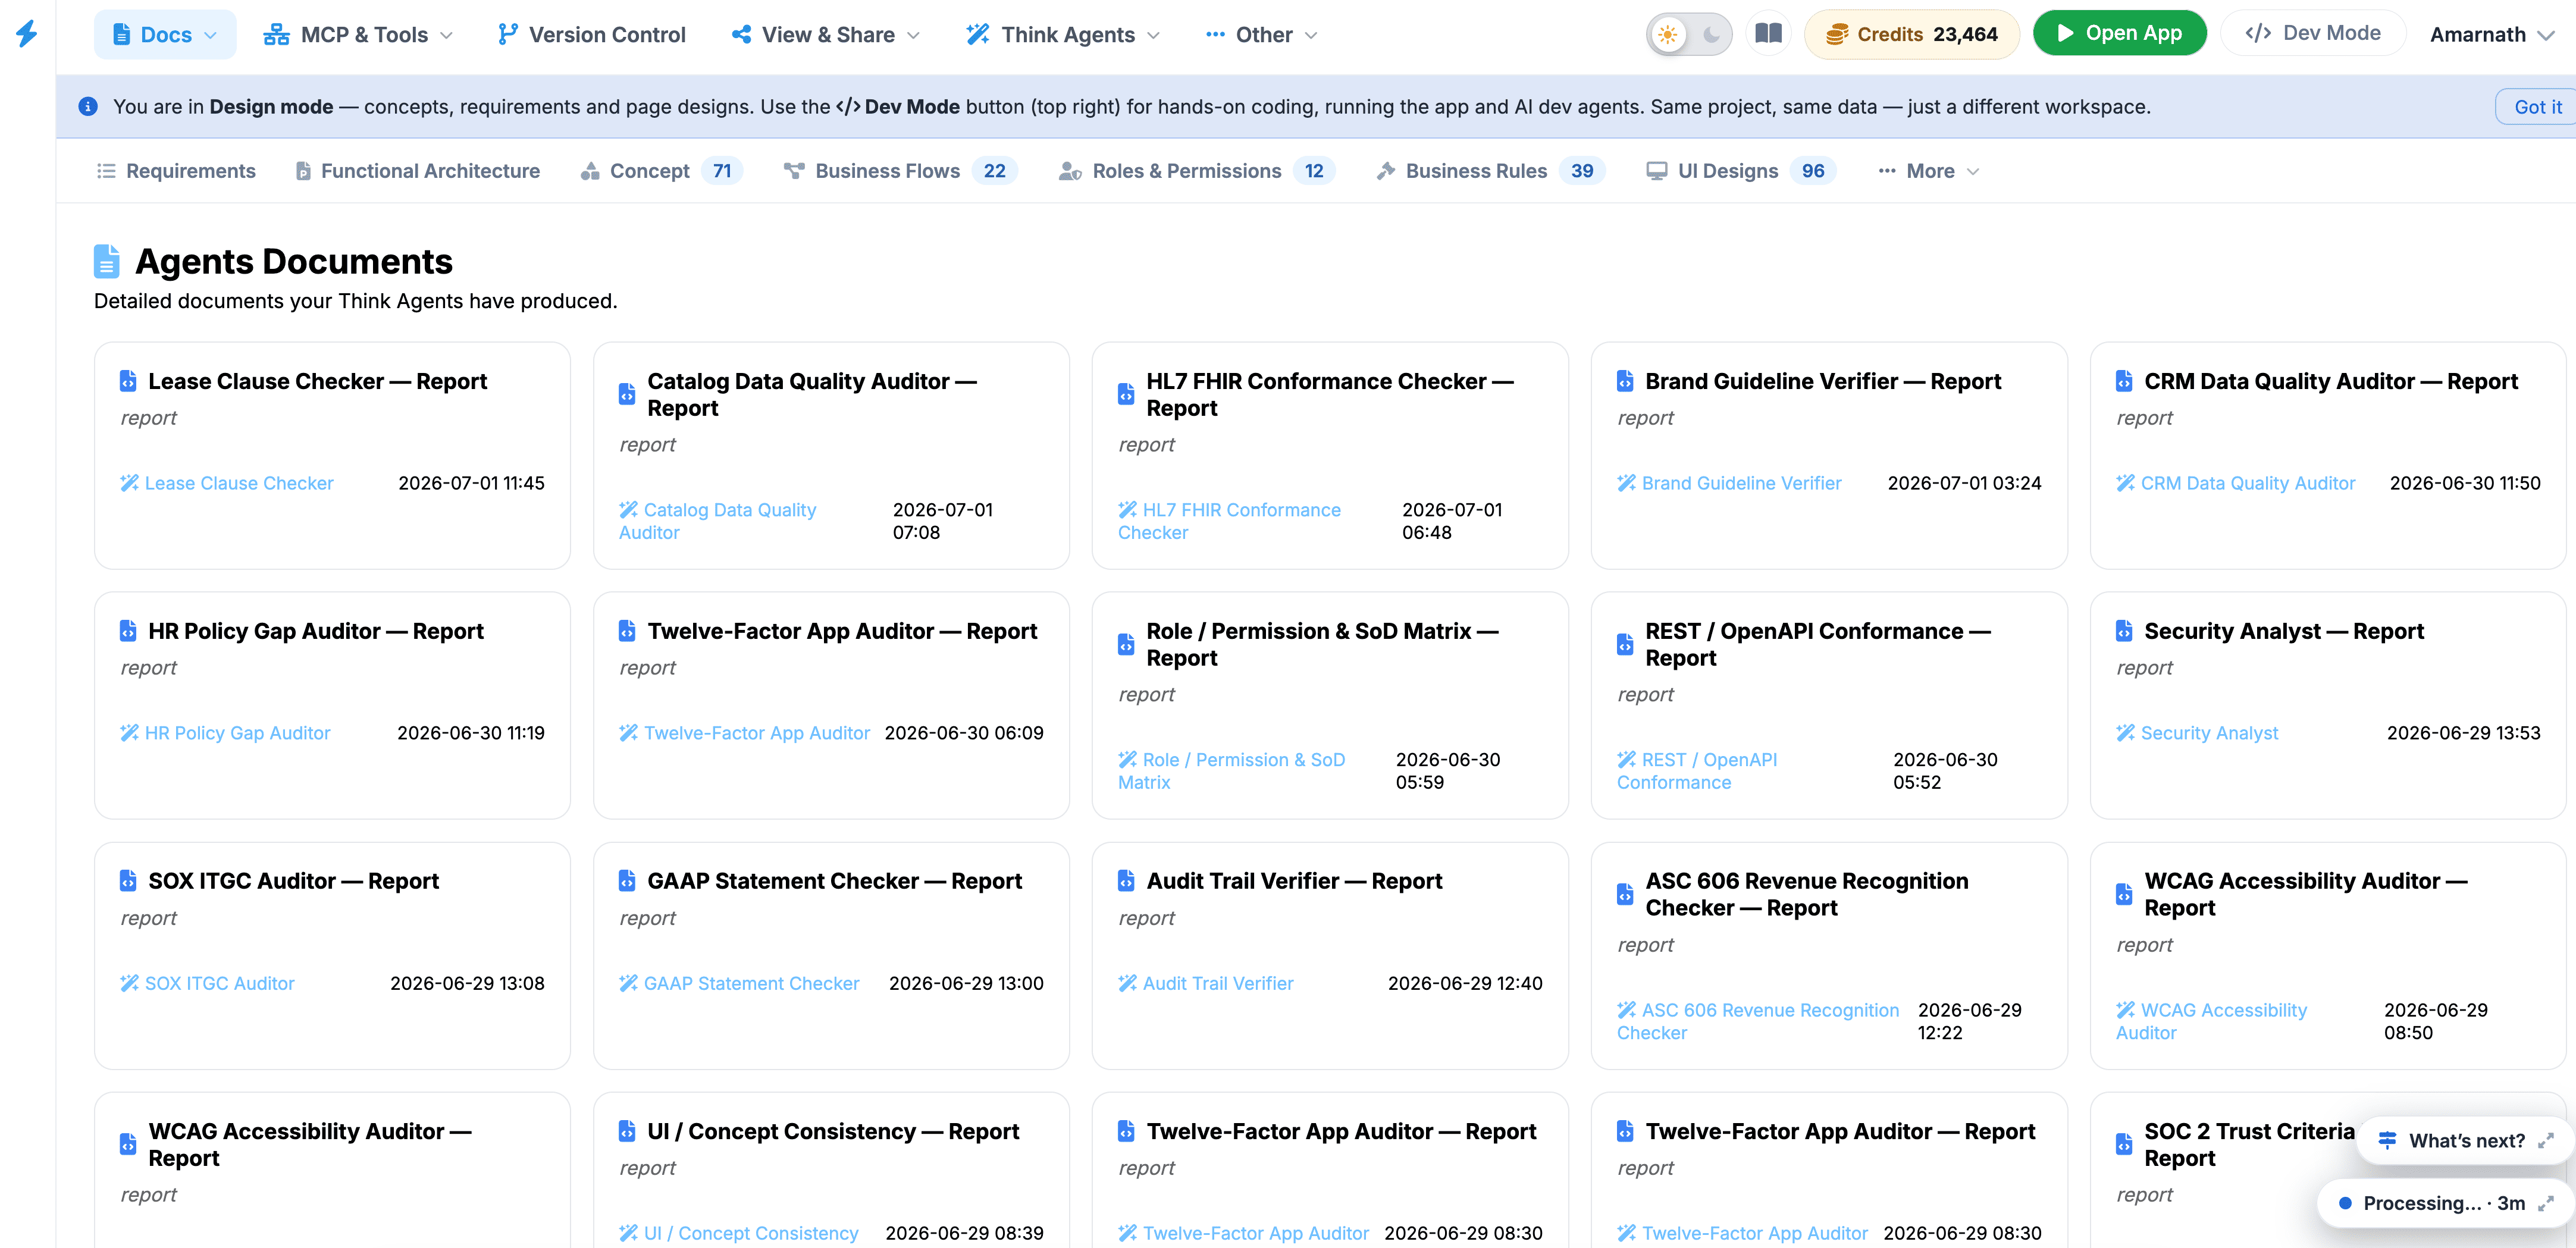
Task: Switch to the UI Designs tab
Action: pos(1741,171)
